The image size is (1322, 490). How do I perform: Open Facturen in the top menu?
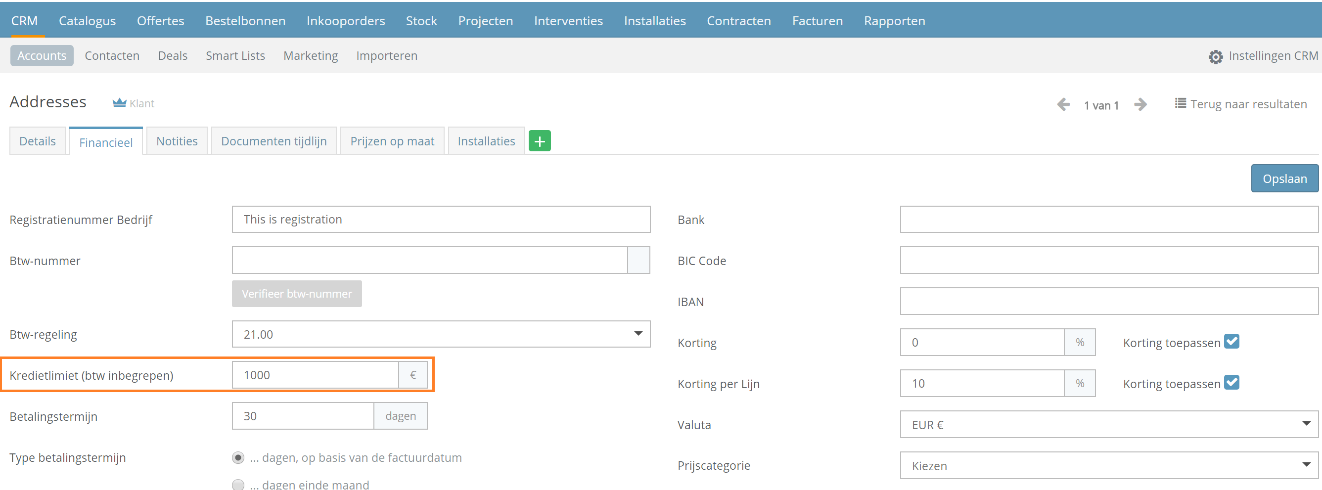coord(818,21)
